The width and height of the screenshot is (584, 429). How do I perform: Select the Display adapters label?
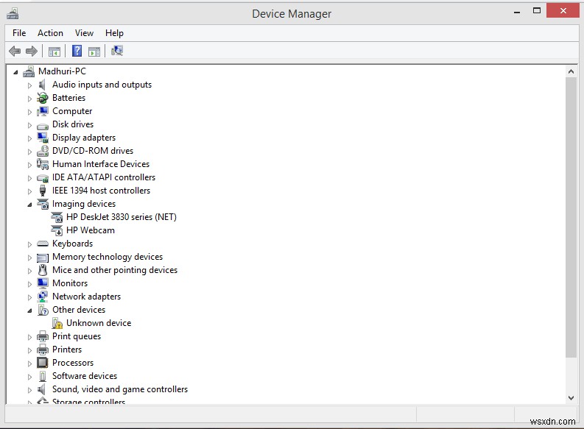coord(84,138)
